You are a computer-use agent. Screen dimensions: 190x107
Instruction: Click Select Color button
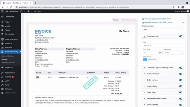(152, 59)
